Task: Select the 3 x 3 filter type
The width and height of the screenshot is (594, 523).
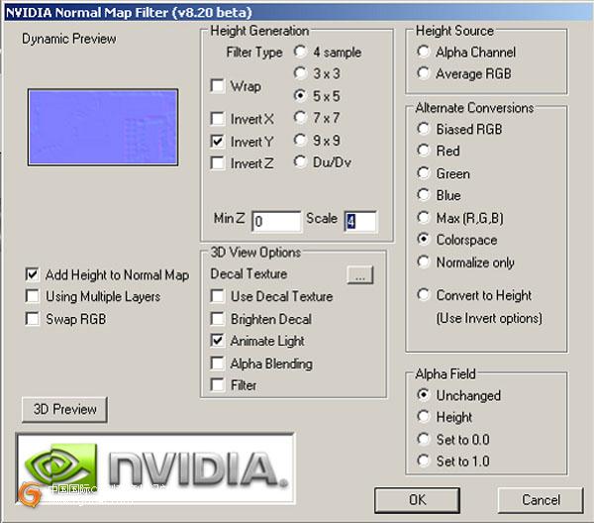Action: click(x=300, y=73)
